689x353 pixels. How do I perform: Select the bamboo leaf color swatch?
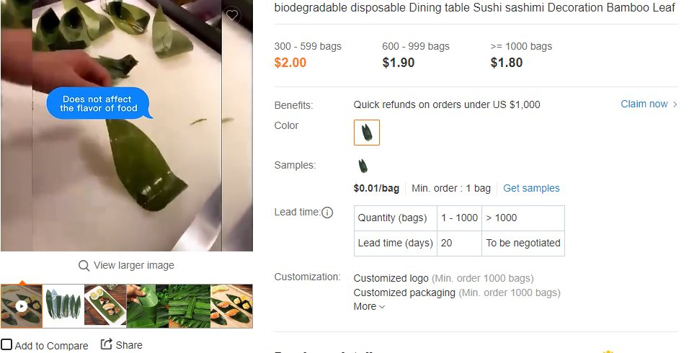click(x=366, y=132)
